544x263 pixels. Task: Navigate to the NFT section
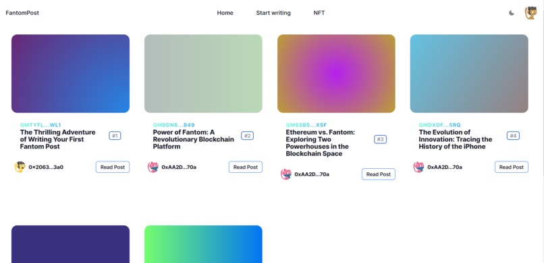[319, 13]
